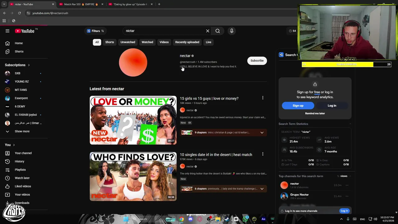Screen dimensions: 398x224
Task: Select the Recently uploaded chip
Action: tap(187, 42)
